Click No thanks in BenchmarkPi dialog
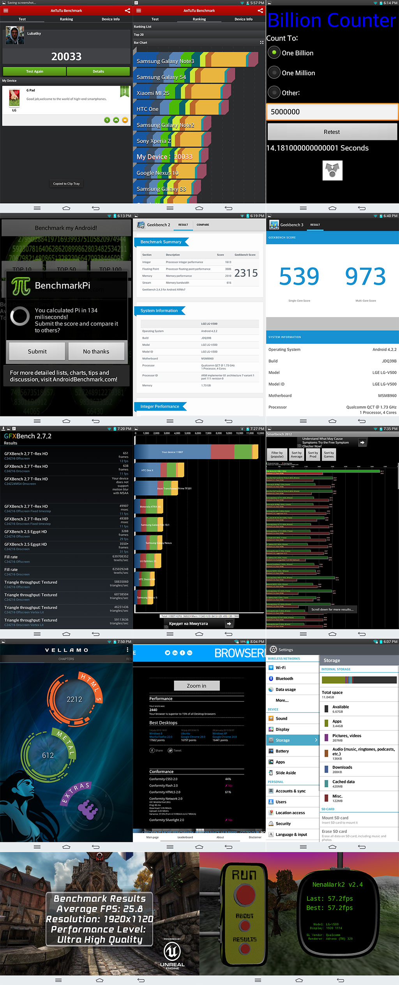The image size is (399, 985). (96, 351)
